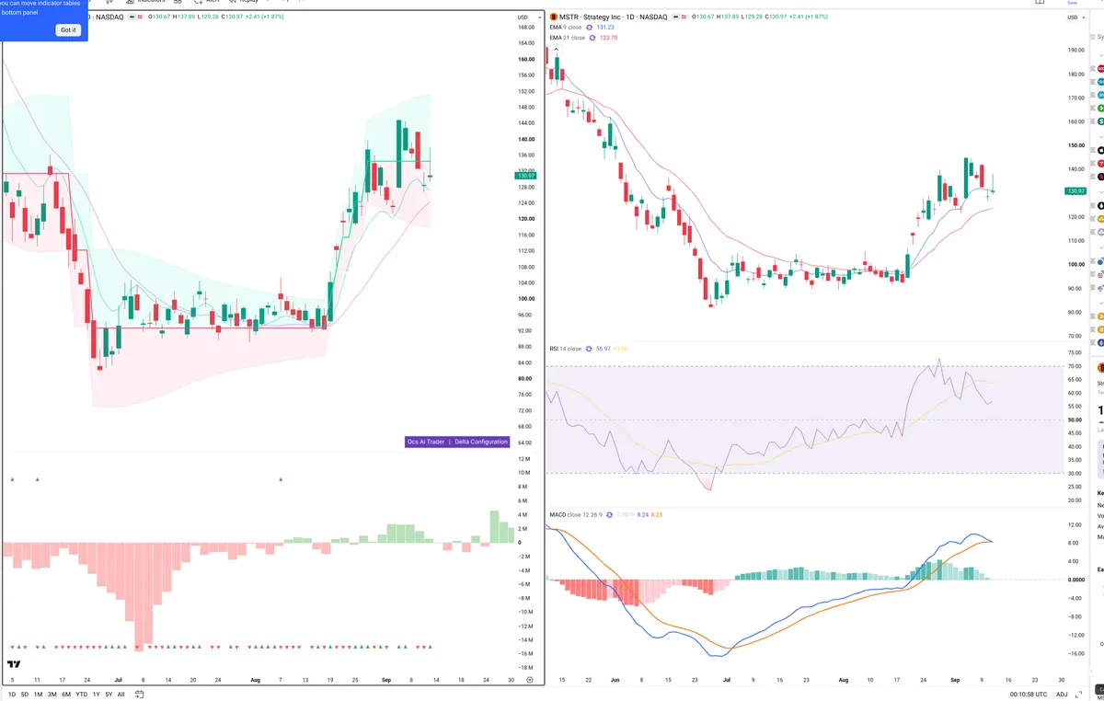Click the MSTR logo icon in right chart title
Viewport: 1104px width, 701px height.
click(x=553, y=17)
